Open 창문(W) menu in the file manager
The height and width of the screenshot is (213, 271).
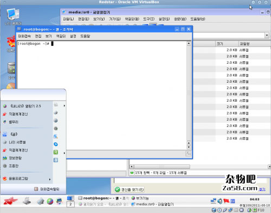[x=180, y=19]
